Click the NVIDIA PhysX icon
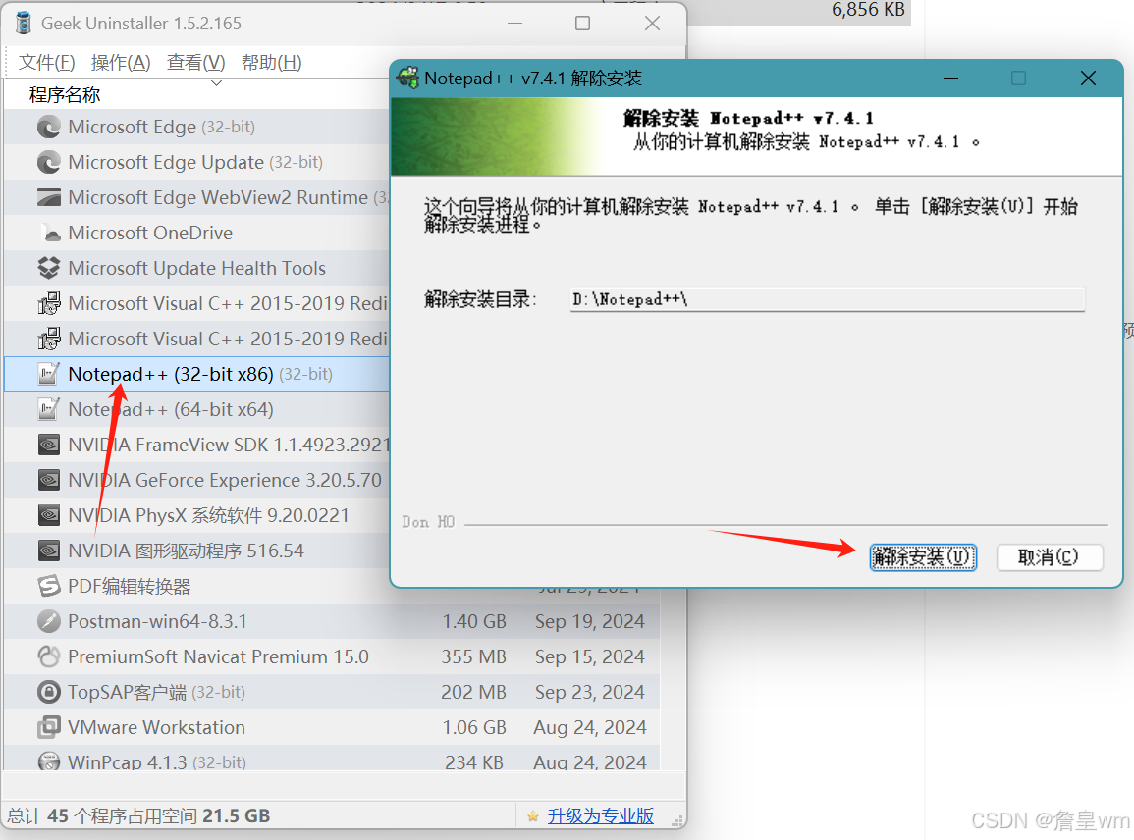 tap(48, 515)
